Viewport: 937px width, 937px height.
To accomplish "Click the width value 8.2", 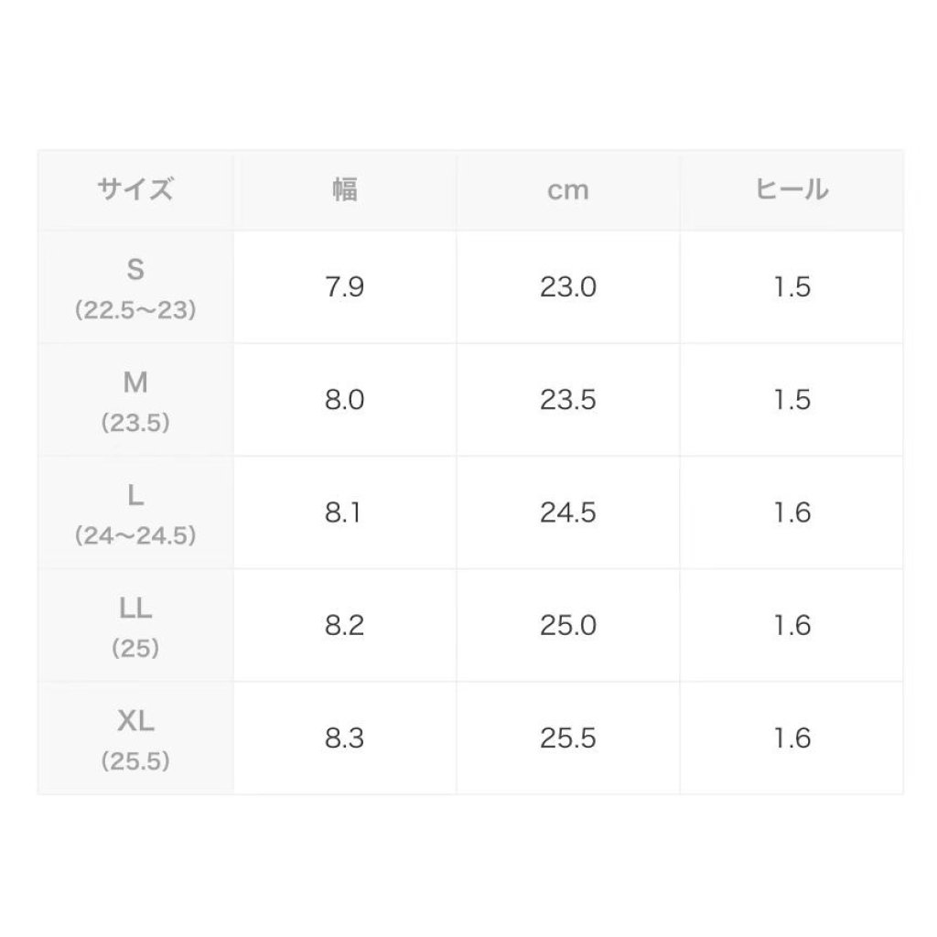I will point(344,625).
